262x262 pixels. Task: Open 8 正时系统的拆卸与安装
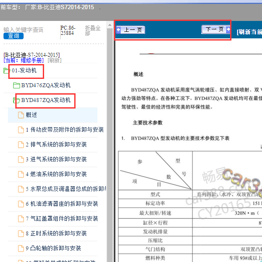(56, 233)
